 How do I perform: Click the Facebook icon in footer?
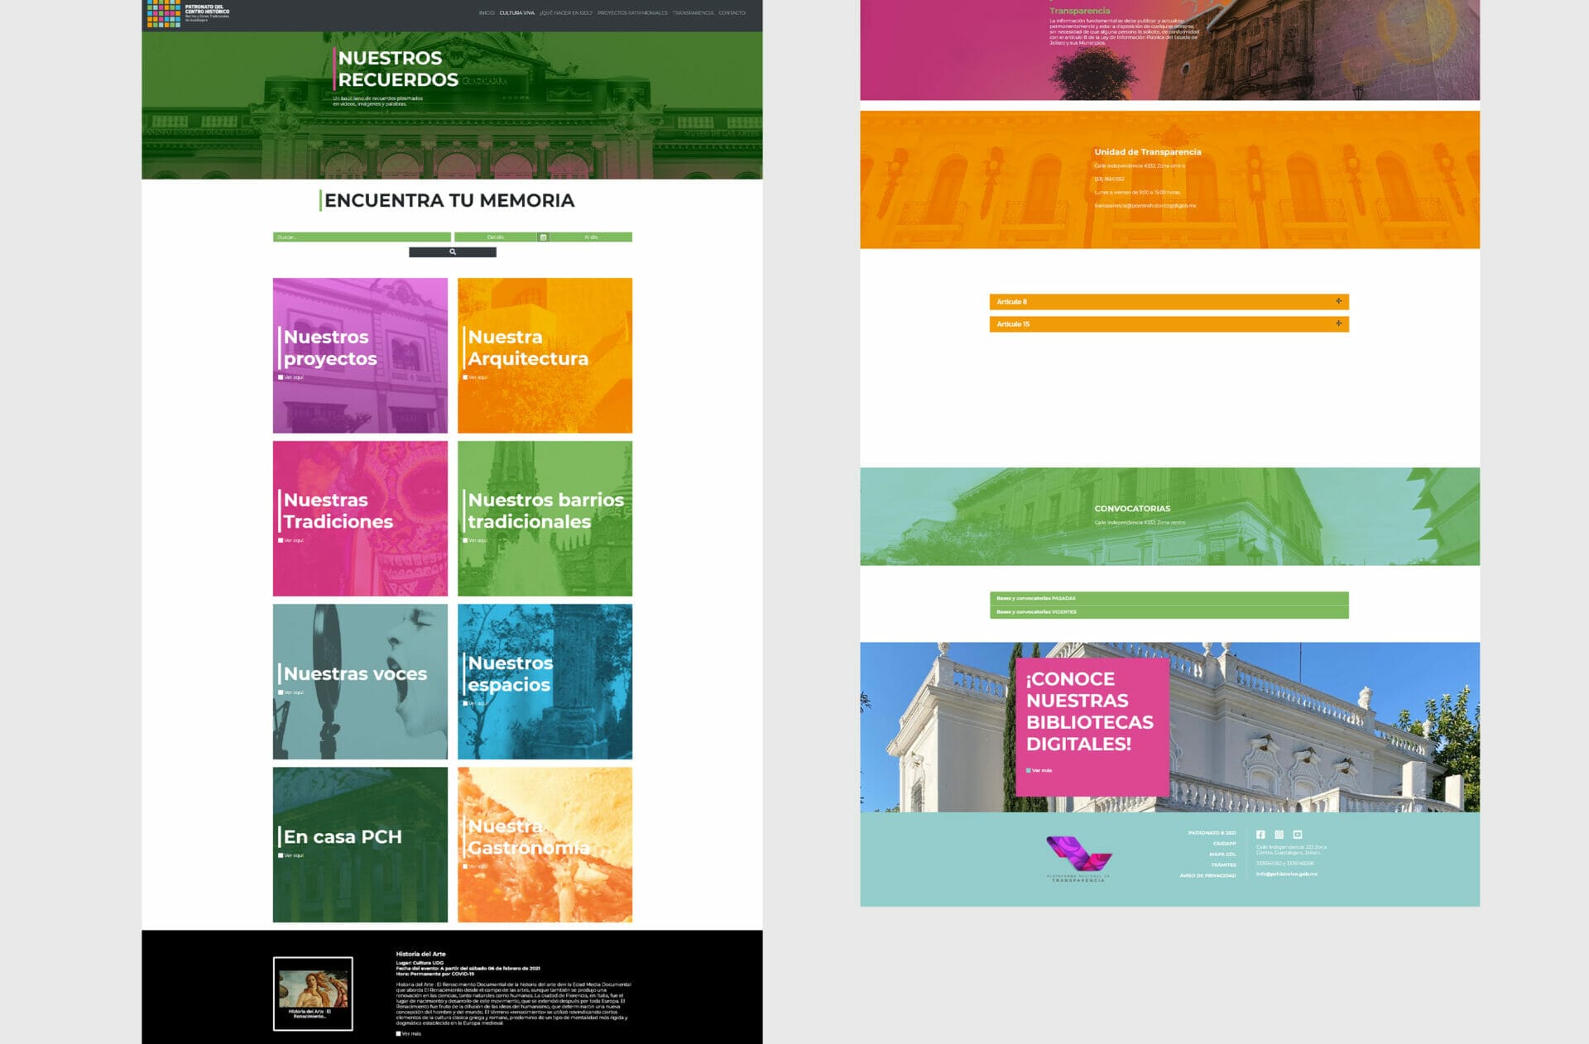pos(1260,835)
